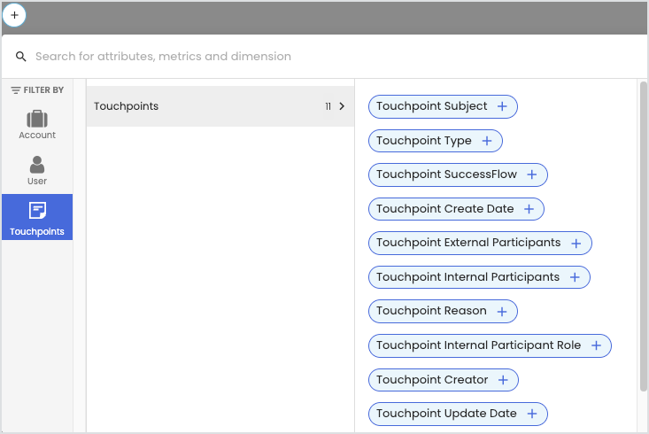Screen dimensions: 649x434
Task: Click the plus on Touchpoint SuccessFlow
Action: pyautogui.click(x=532, y=174)
